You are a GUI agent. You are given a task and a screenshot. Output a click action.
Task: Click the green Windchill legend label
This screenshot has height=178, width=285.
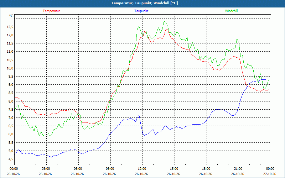[x=231, y=11]
